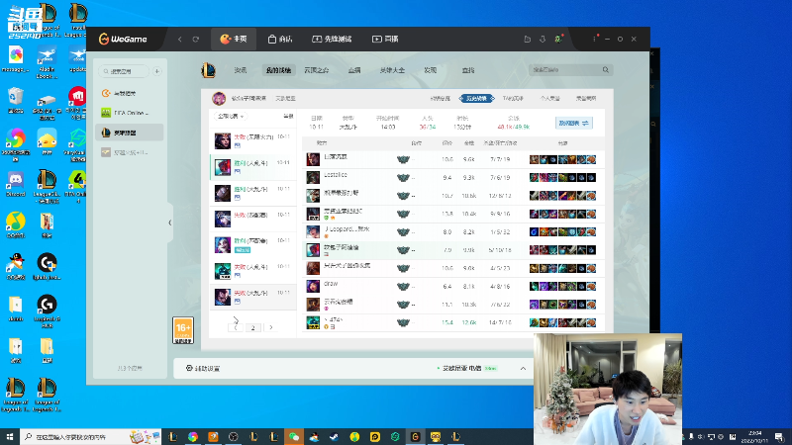Focus the Windows taskbar search box
This screenshot has width=792, height=445.
91,436
